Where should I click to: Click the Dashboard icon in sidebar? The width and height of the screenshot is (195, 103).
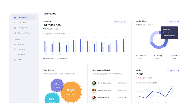[x=15, y=18]
